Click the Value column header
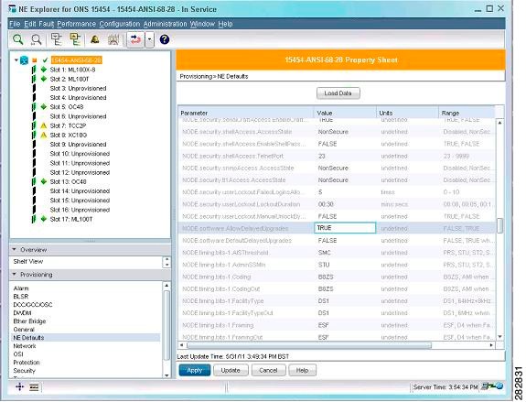 pyautogui.click(x=345, y=113)
